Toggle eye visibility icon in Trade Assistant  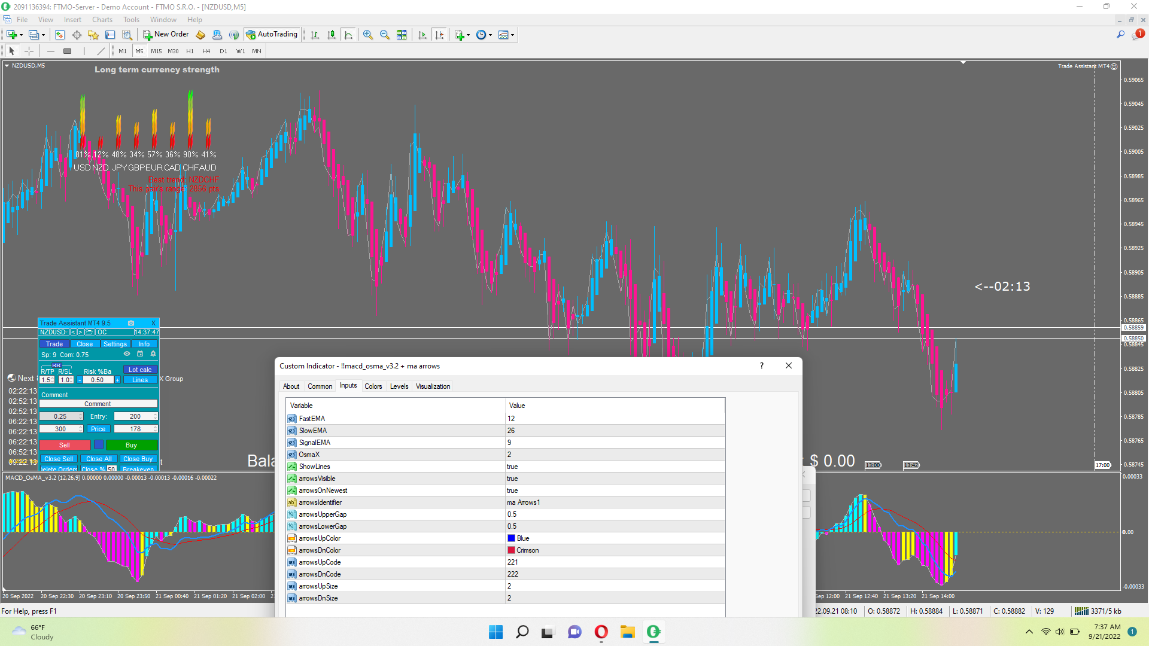pos(127,354)
